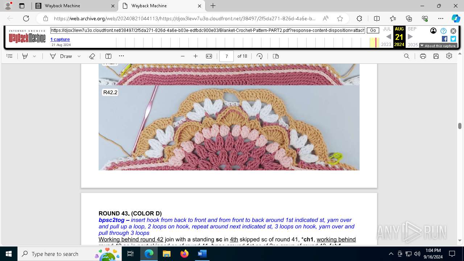View site information lock icon

pos(45,18)
